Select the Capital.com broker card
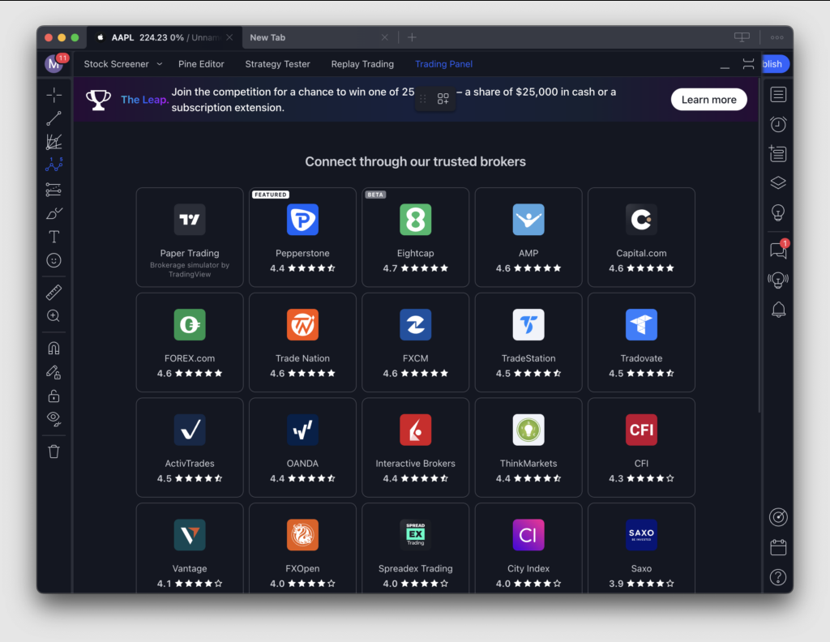This screenshot has height=642, width=830. [x=641, y=238]
